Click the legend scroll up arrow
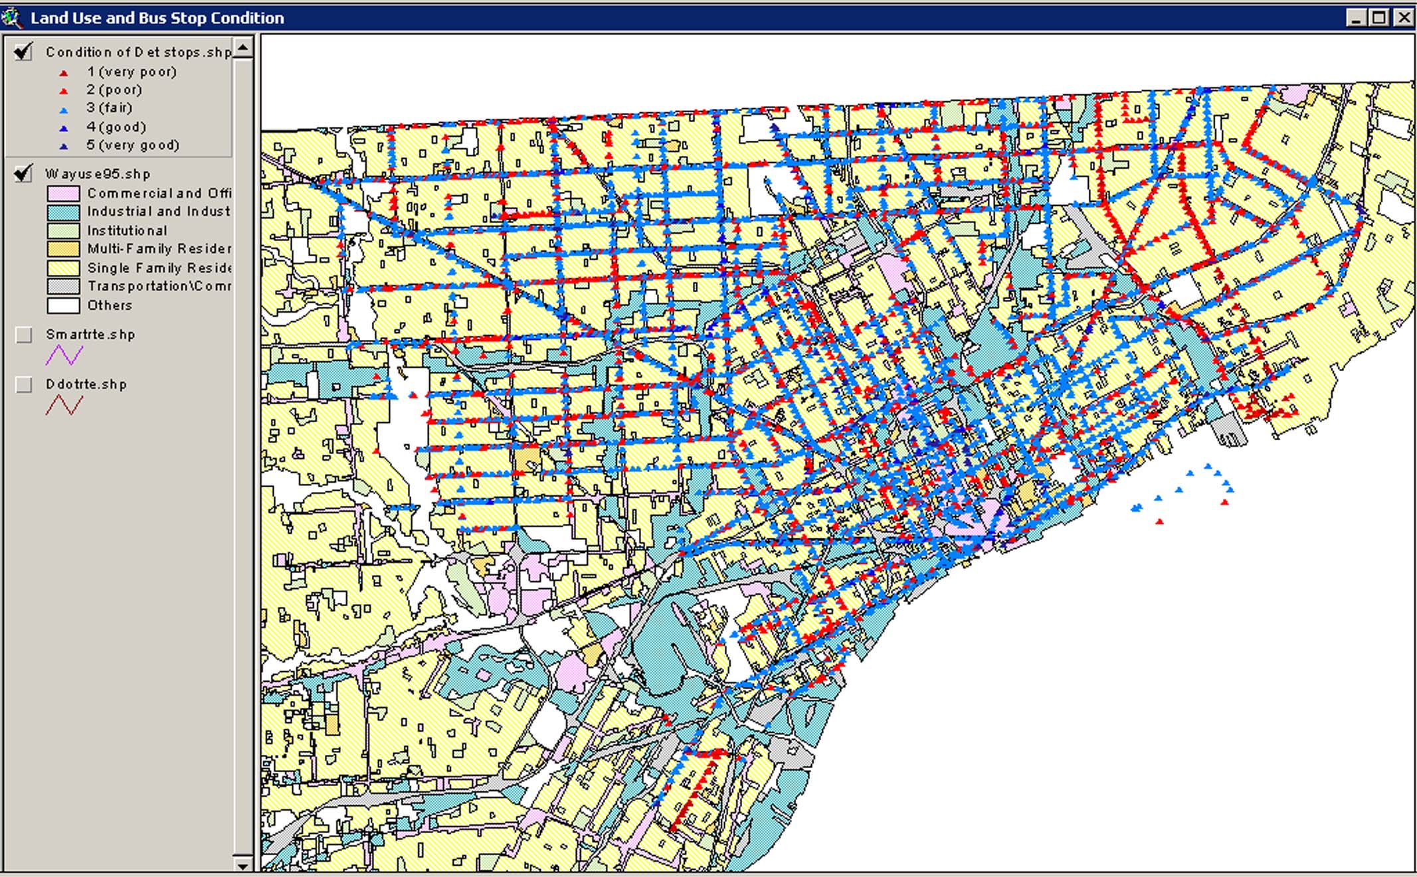Screen dimensions: 1417x877 [243, 48]
